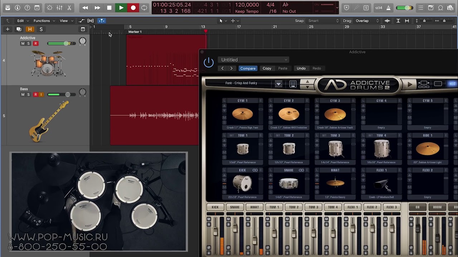Click the Undo button in plugin header
The height and width of the screenshot is (257, 458).
pos(301,68)
